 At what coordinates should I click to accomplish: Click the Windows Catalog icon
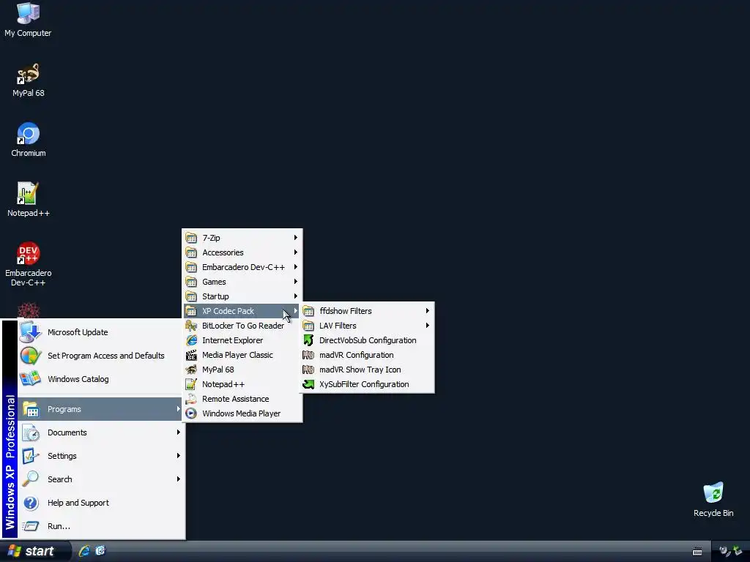pyautogui.click(x=31, y=379)
